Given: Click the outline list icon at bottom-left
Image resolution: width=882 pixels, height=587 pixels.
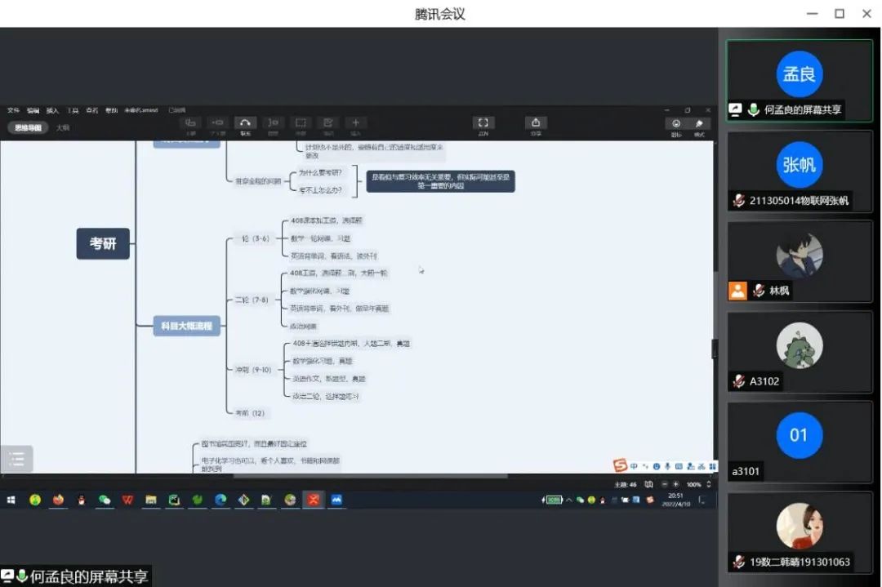Looking at the screenshot, I should 17,460.
